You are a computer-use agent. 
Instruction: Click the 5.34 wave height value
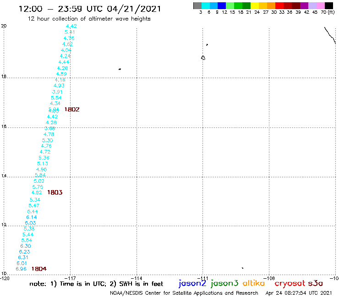pos(35,200)
